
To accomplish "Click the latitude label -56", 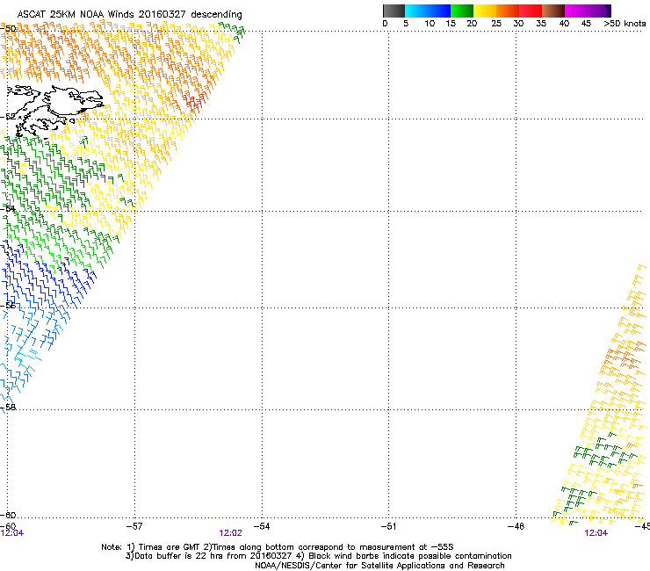I will click(x=8, y=305).
